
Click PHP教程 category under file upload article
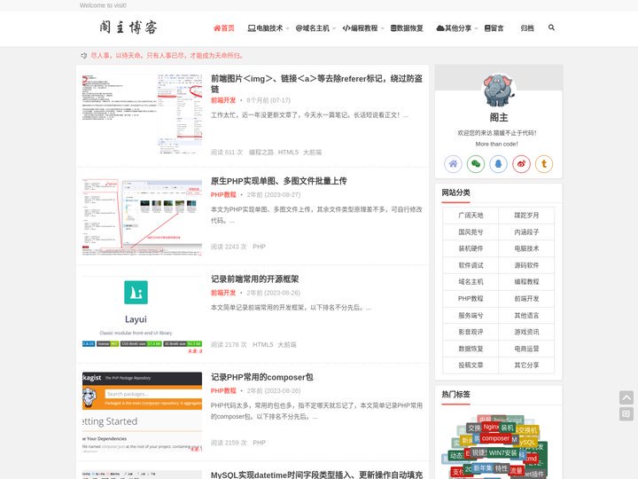pos(223,194)
